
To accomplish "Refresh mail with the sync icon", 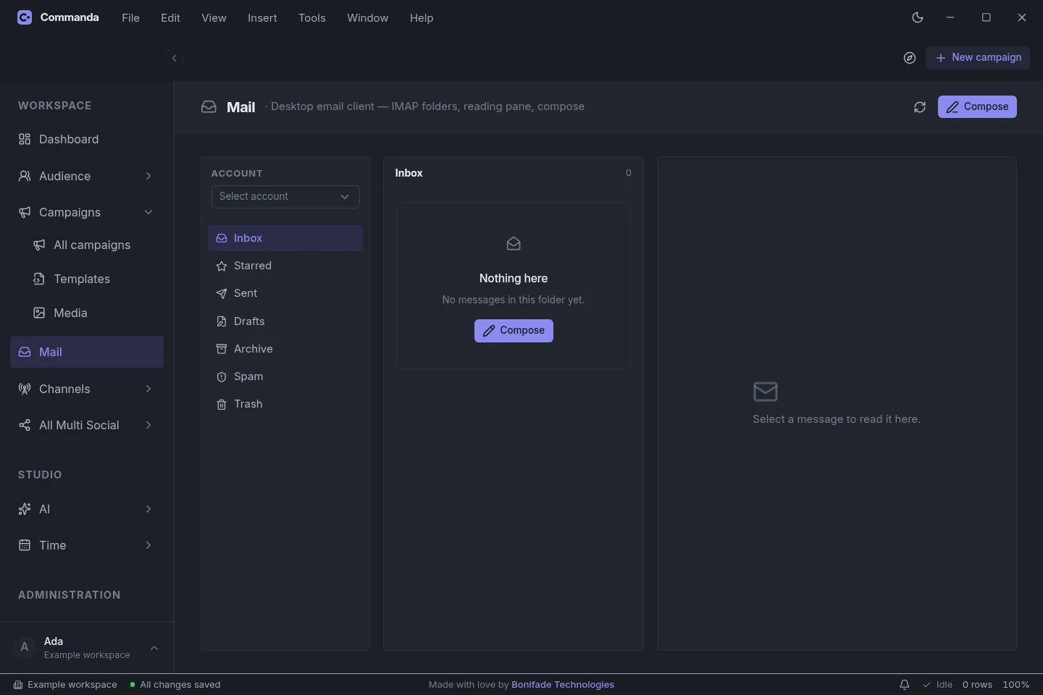I will click(920, 107).
